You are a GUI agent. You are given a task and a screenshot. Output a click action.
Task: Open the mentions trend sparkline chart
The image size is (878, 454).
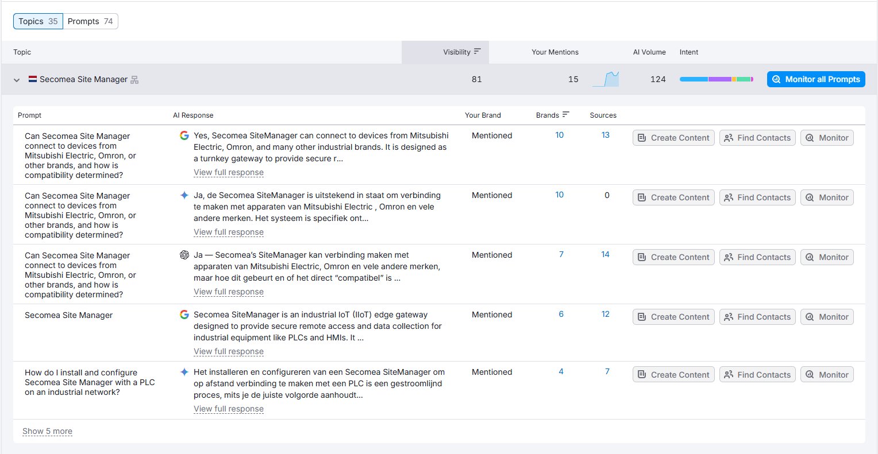(x=606, y=79)
